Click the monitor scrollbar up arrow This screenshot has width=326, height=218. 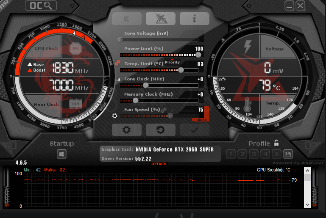pos(307,171)
